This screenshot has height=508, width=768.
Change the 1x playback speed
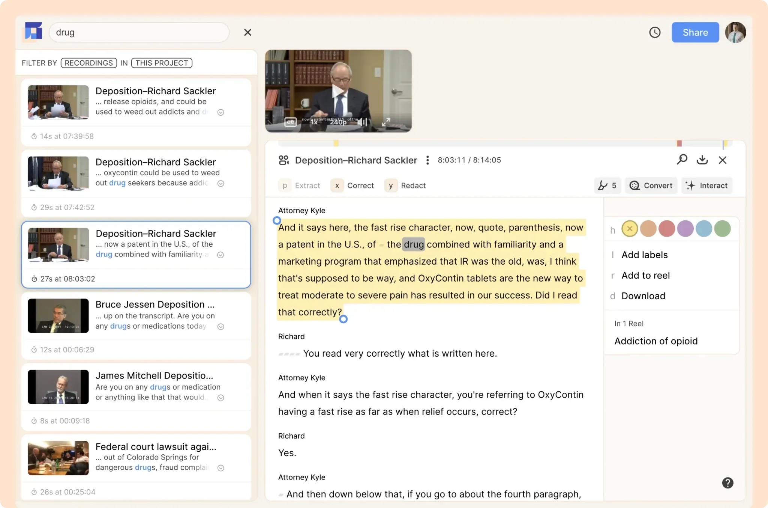coord(314,122)
